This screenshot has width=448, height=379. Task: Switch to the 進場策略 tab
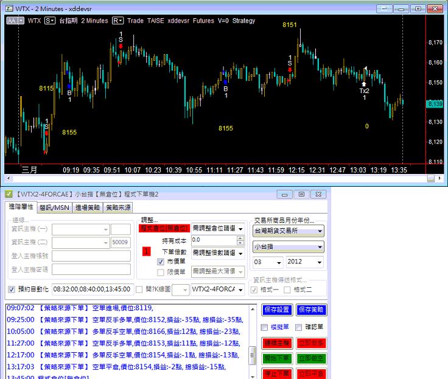click(88, 207)
